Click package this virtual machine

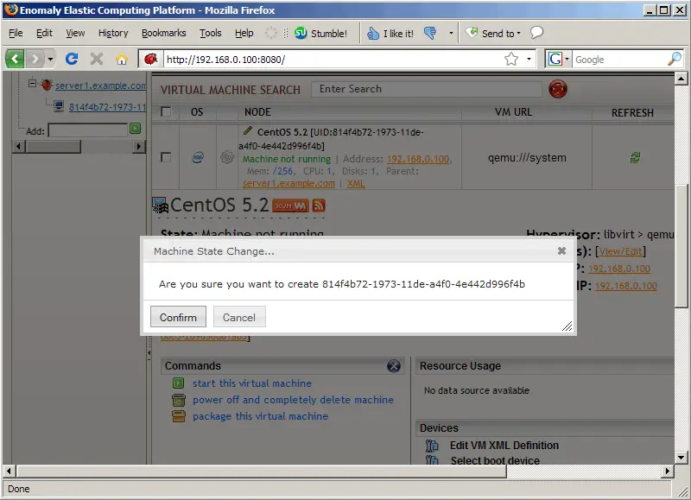coord(260,416)
